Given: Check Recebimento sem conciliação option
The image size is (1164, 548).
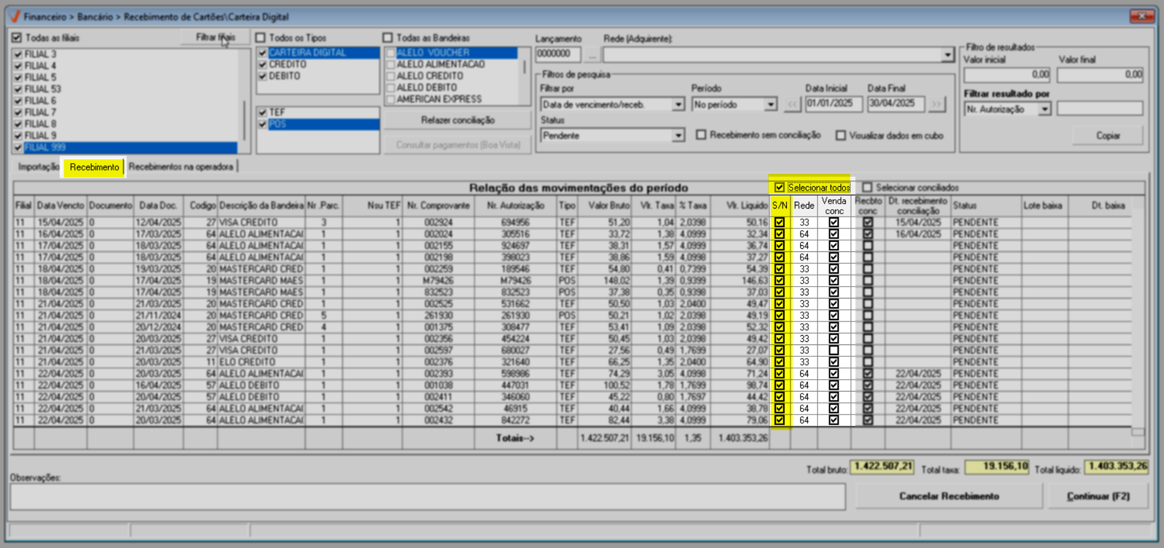Looking at the screenshot, I should click(x=701, y=135).
